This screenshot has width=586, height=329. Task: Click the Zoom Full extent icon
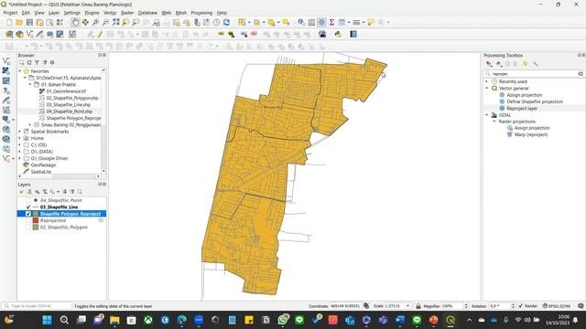pos(116,22)
